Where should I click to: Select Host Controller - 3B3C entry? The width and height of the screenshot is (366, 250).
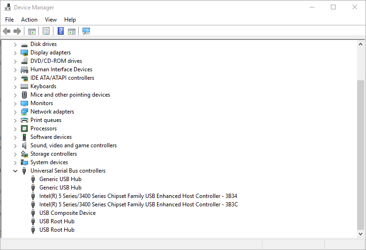coord(139,205)
